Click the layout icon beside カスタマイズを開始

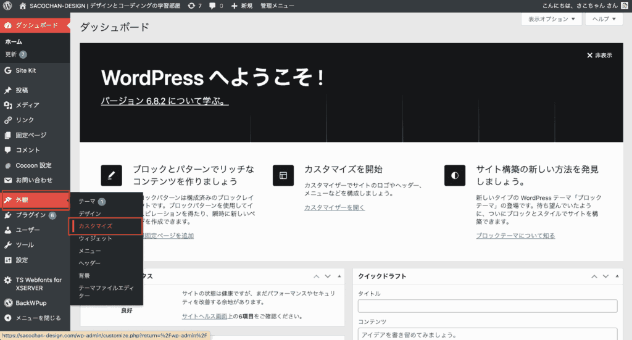[283, 175]
